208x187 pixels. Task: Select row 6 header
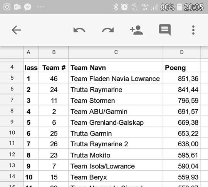12,88
